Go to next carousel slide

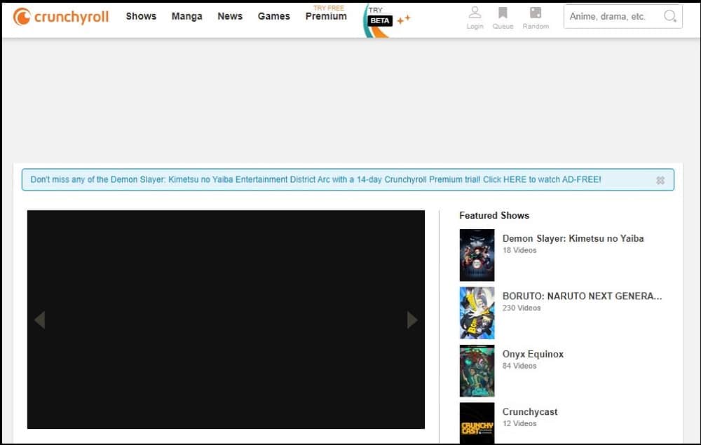(412, 320)
